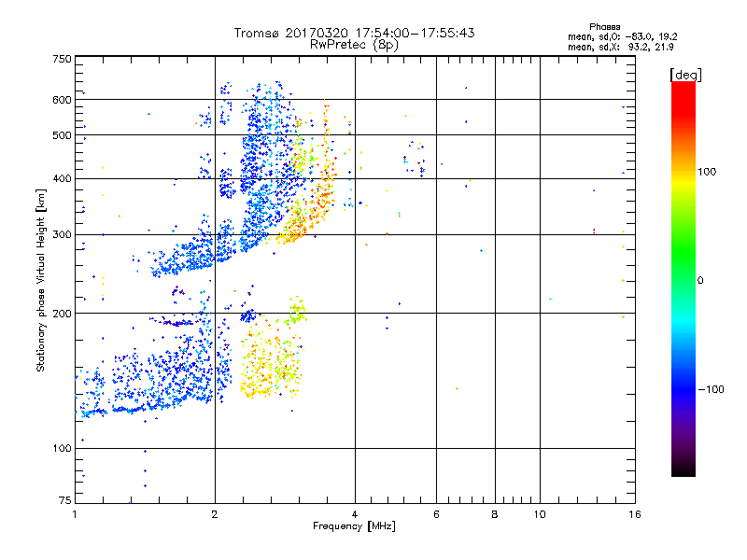The height and width of the screenshot is (560, 747).
Task: Click the x-axis tick label '1'
Action: [75, 514]
